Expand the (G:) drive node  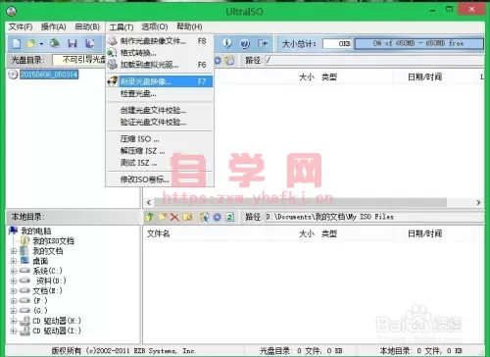14,311
